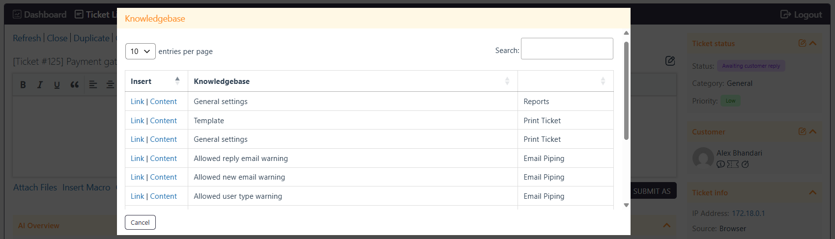
Task: Click Link for Allowed reply email warning
Action: (138, 159)
